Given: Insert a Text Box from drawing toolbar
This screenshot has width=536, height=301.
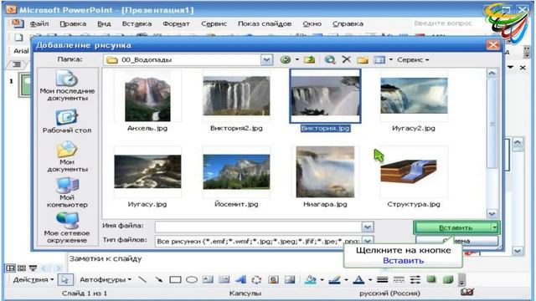Looking at the screenshot, I should pos(208,279).
